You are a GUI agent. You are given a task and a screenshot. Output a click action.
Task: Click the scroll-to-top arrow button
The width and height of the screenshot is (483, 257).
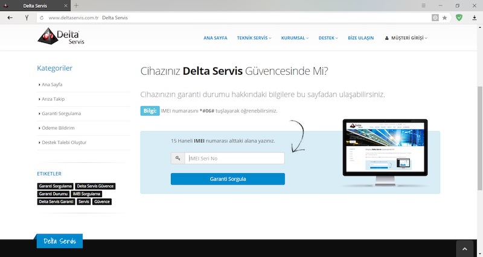click(x=464, y=249)
